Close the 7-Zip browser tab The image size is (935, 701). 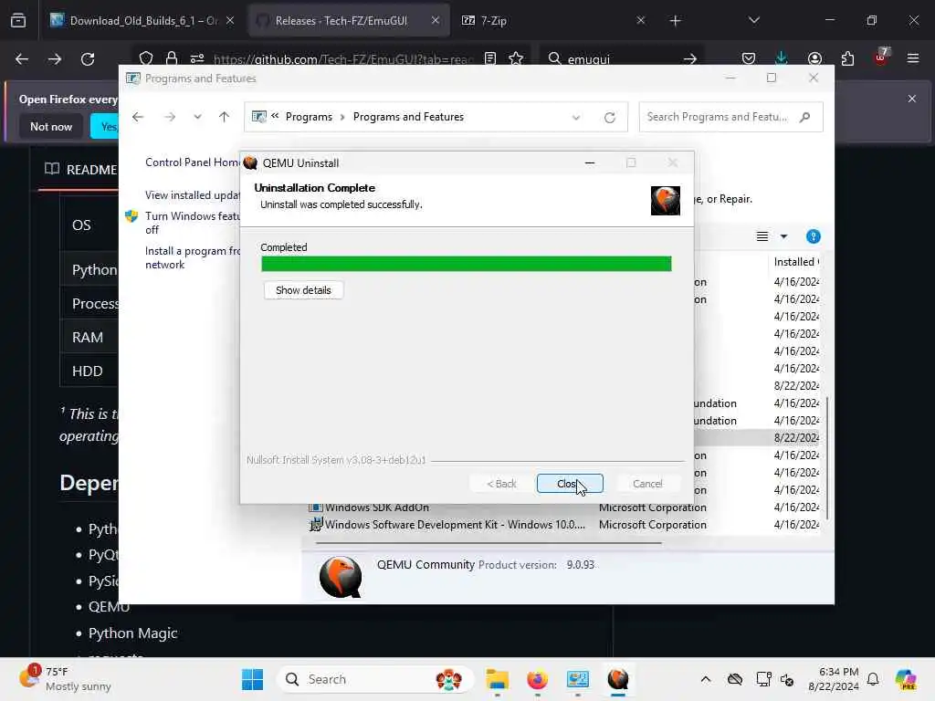point(640,20)
